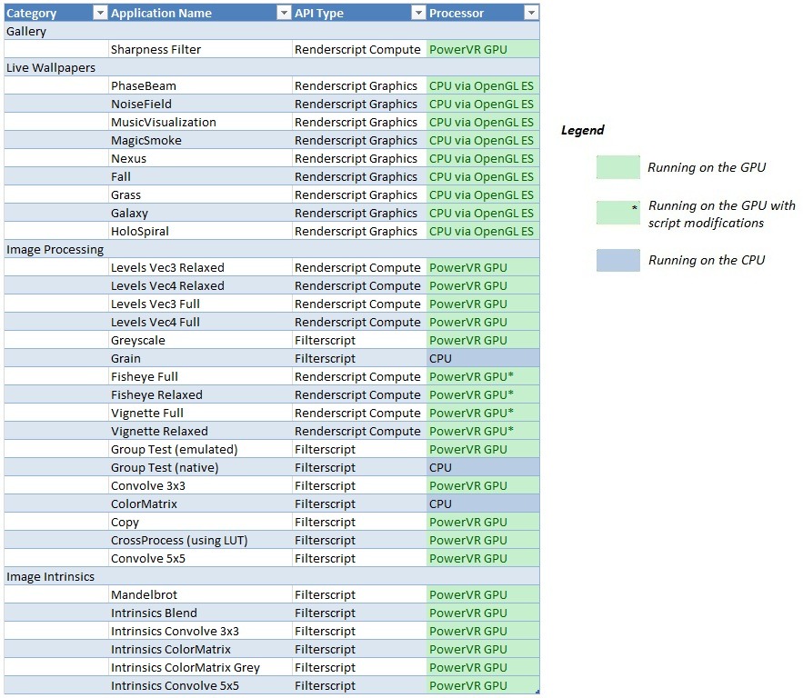Image resolution: width=803 pixels, height=698 pixels.
Task: Select the Image Intrinsics category cell
Action: [50, 576]
